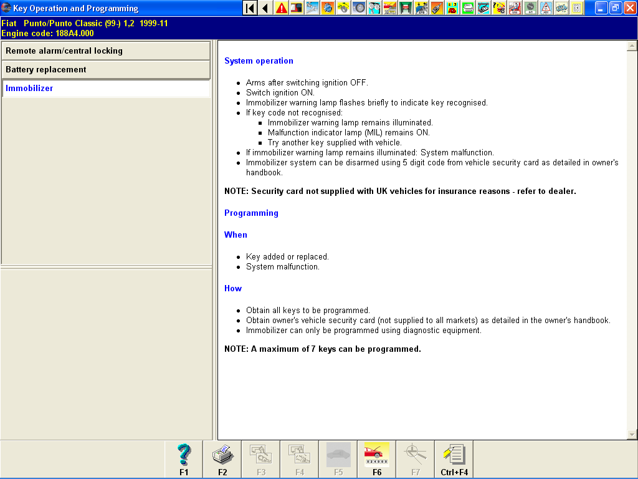Open the A/C air conditioning icon
This screenshot has width=638, height=479.
530,7
